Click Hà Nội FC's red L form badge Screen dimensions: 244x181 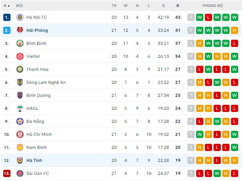(x=208, y=17)
